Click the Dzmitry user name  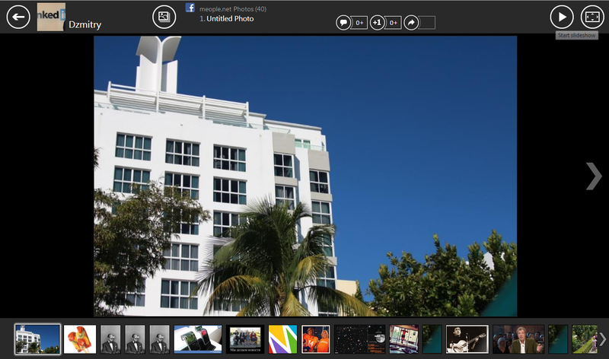pyautogui.click(x=85, y=24)
